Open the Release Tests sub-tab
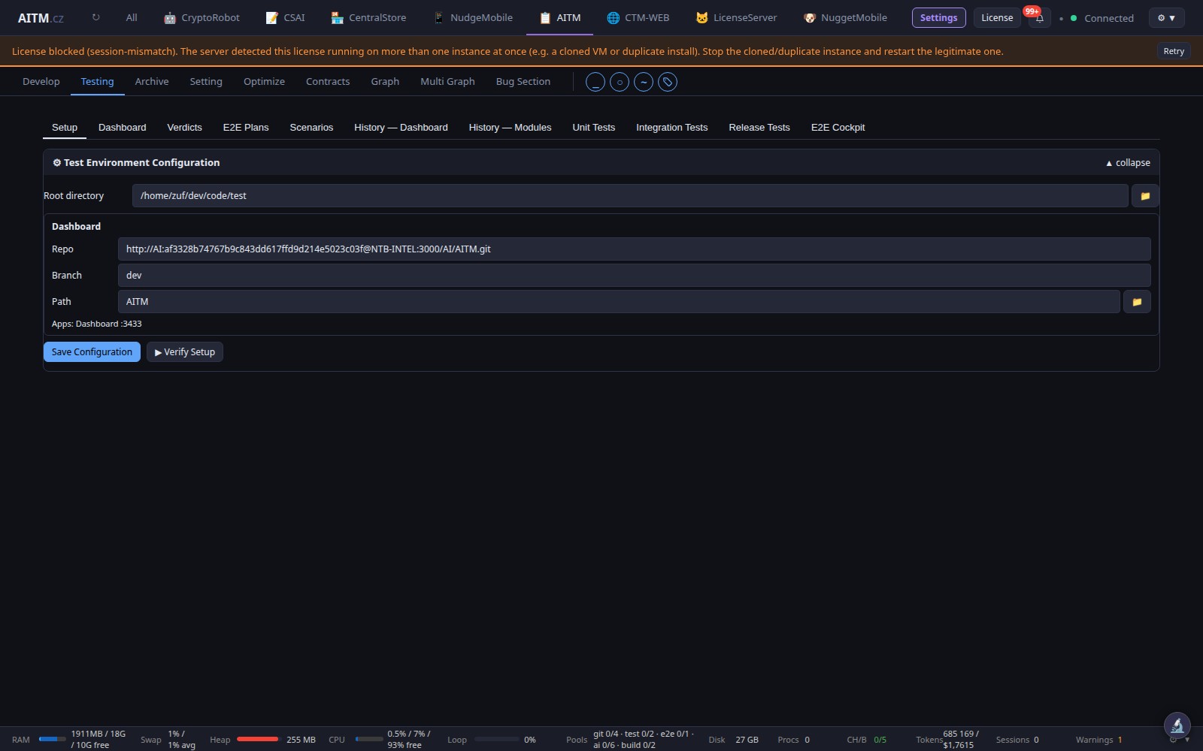The height and width of the screenshot is (751, 1203). [759, 127]
